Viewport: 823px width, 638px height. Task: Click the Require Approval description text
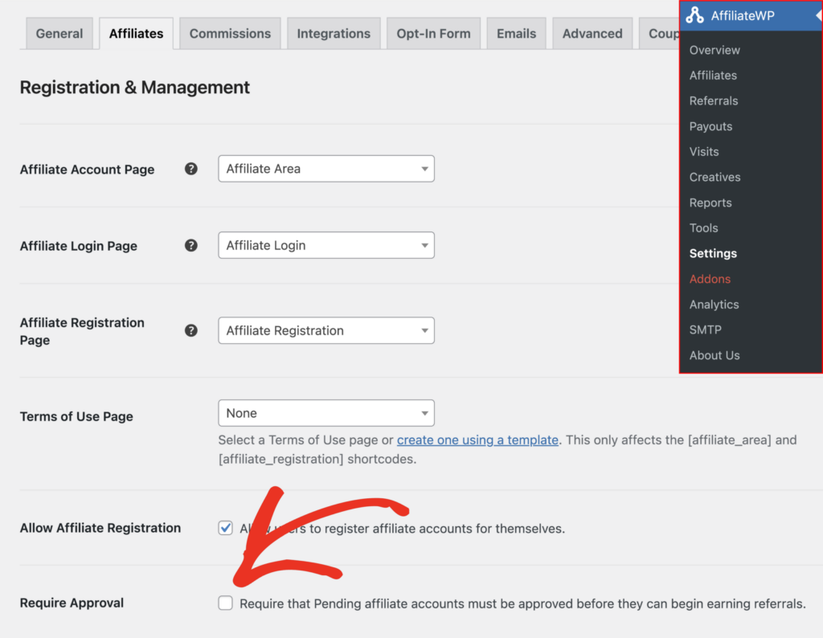[522, 604]
